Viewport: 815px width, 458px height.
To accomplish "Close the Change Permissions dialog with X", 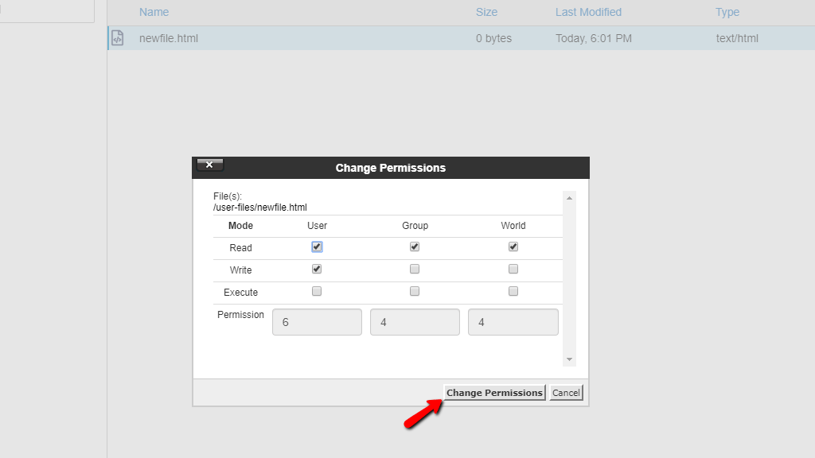I will point(209,165).
